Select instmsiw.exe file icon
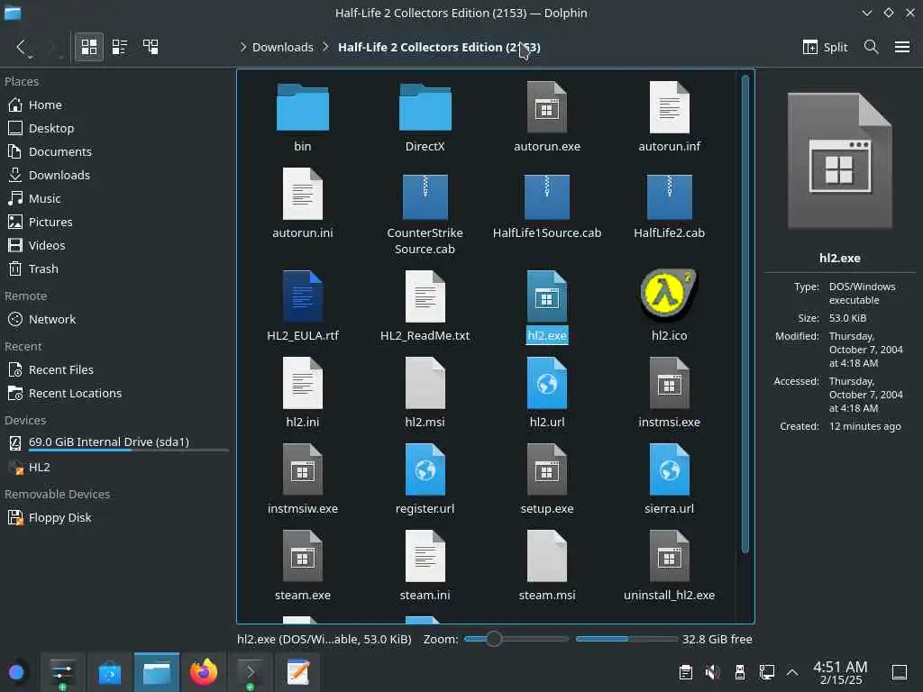This screenshot has height=692, width=923. coord(303,469)
